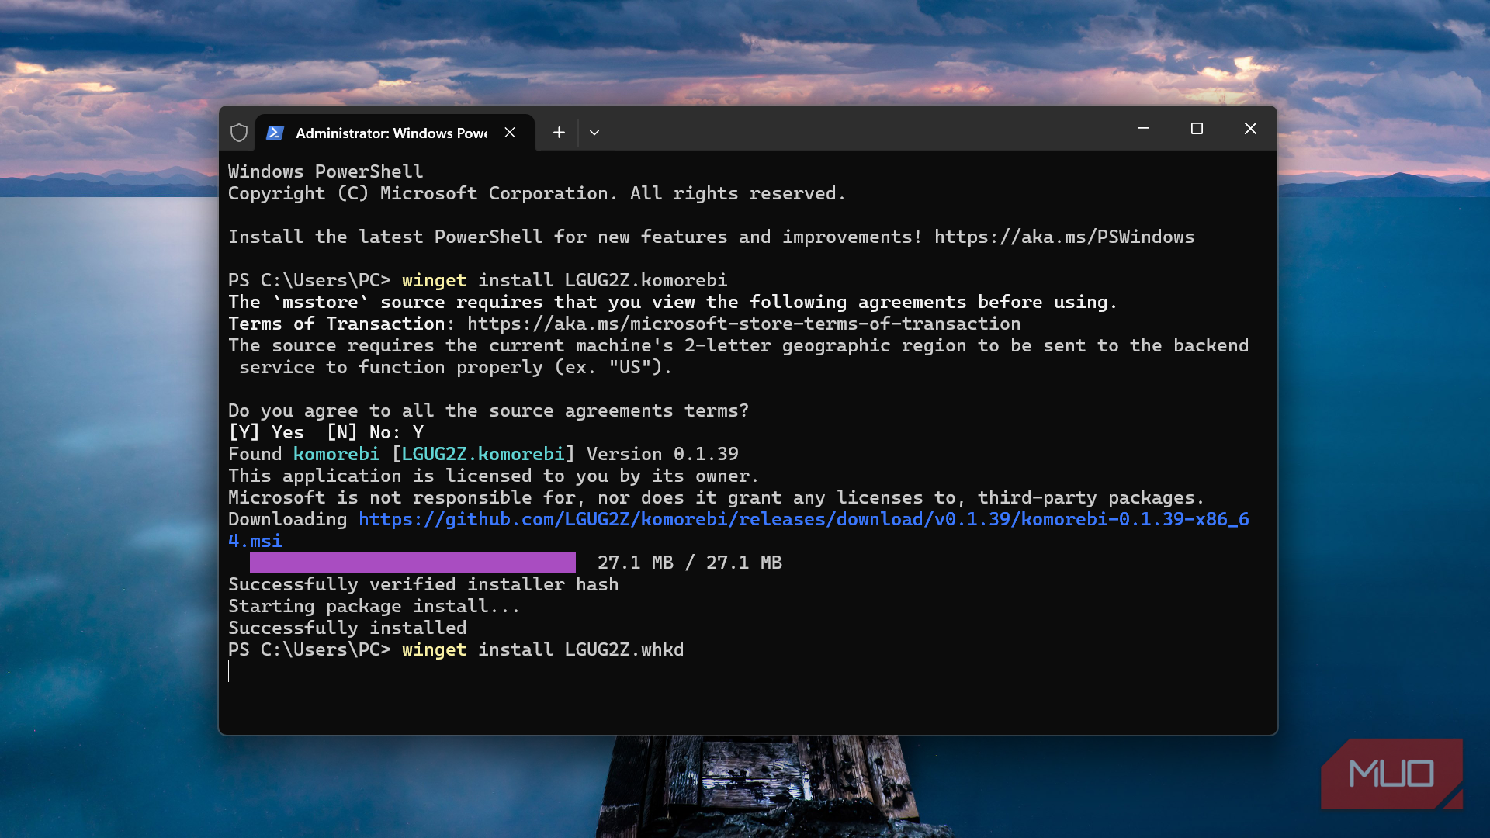The width and height of the screenshot is (1490, 838).
Task: Click the '[Y] Yes [N] No: Y' prompt
Action: pos(326,432)
